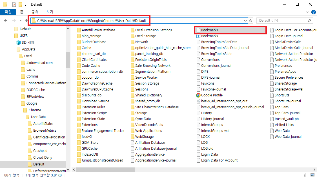Select the Visited Links file
Viewport: 317px width, 179px height.
coord(284,125)
